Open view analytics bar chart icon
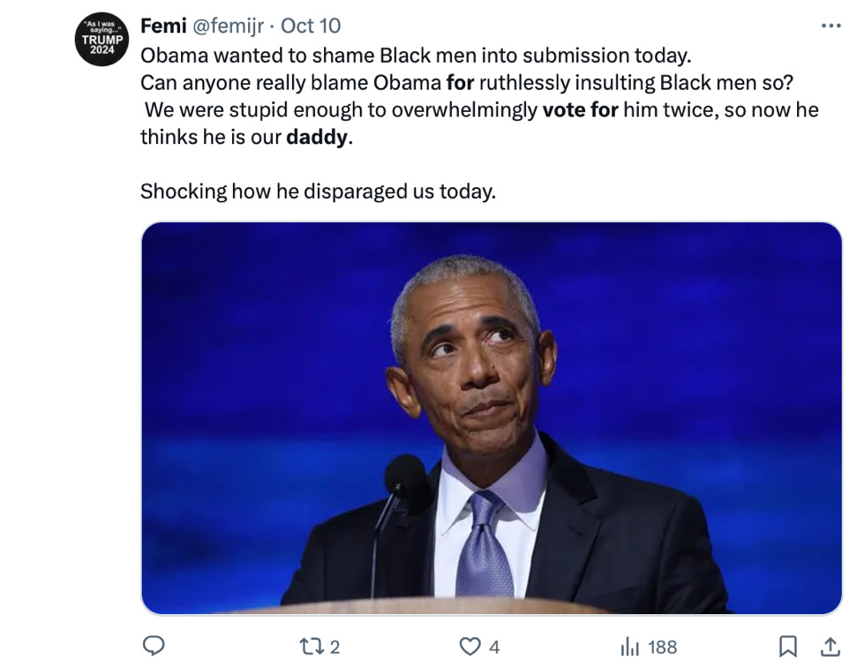The image size is (857, 667). click(x=629, y=647)
